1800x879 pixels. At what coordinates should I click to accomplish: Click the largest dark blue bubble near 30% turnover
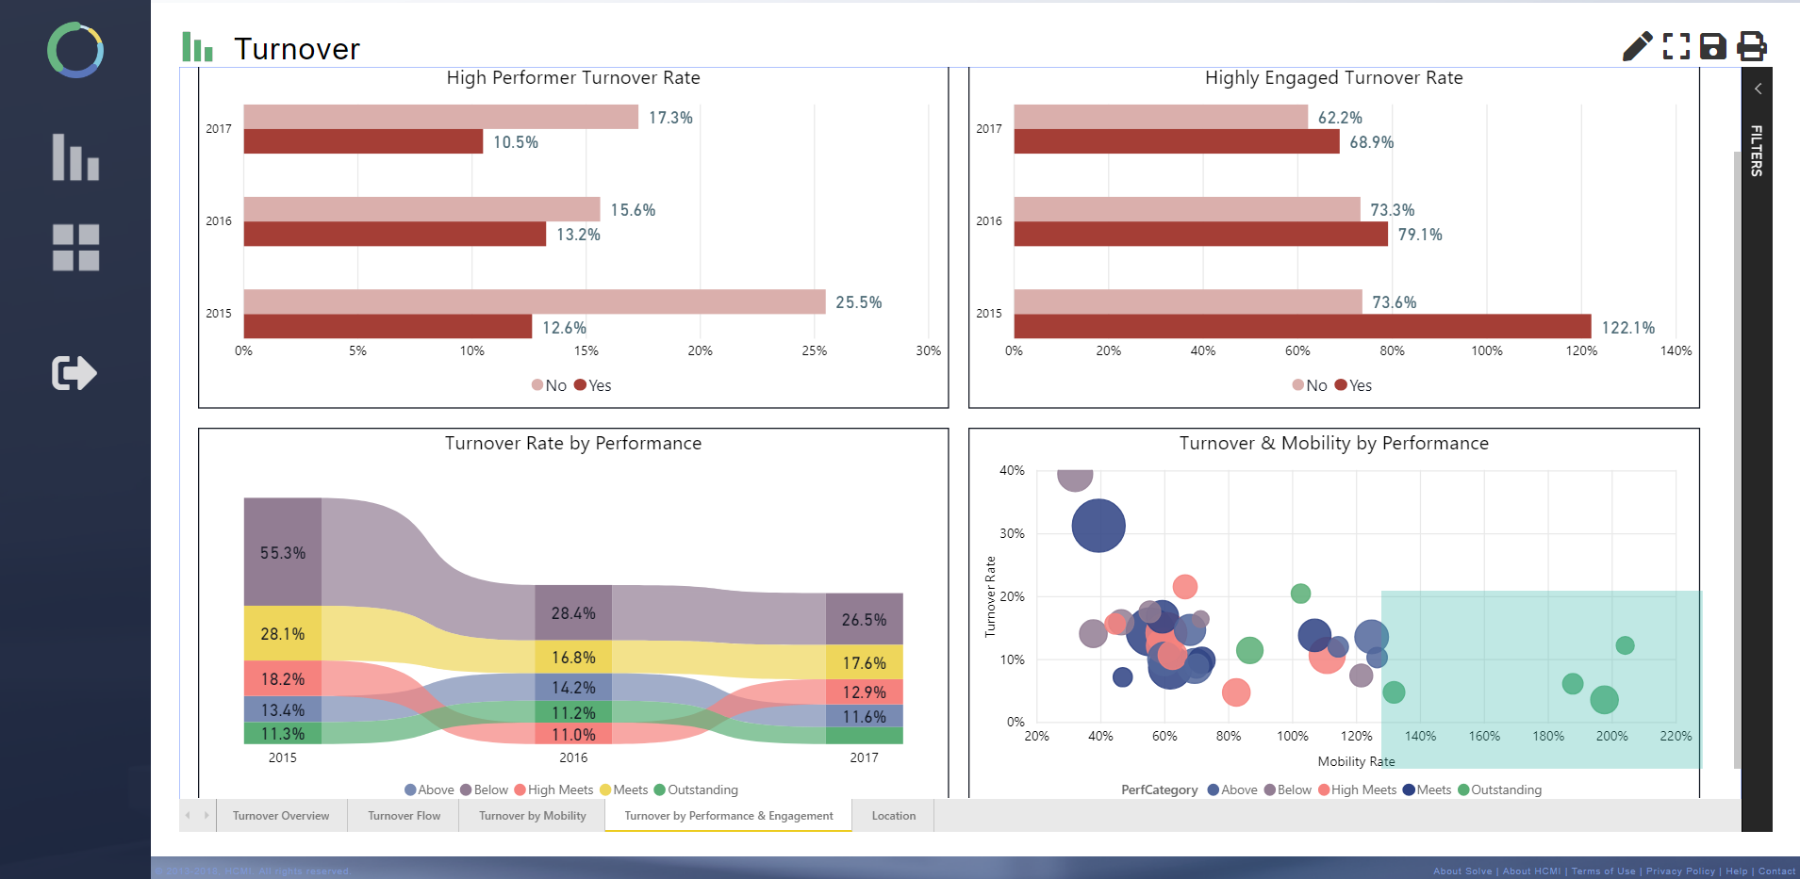click(x=1098, y=525)
